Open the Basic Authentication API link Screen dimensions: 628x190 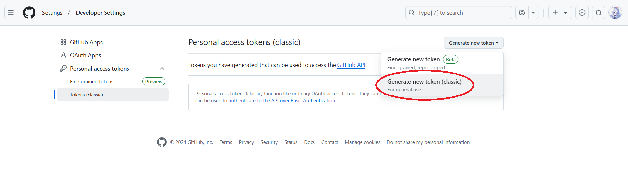pos(282,101)
